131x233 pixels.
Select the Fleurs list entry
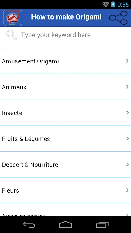click(65, 190)
